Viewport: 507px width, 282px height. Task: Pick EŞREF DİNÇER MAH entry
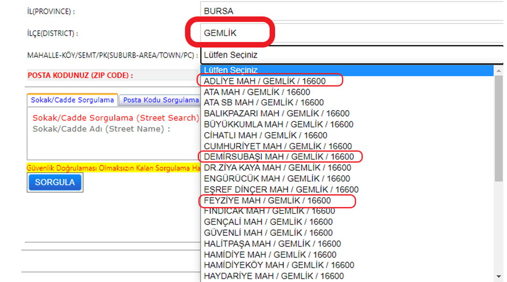281,190
